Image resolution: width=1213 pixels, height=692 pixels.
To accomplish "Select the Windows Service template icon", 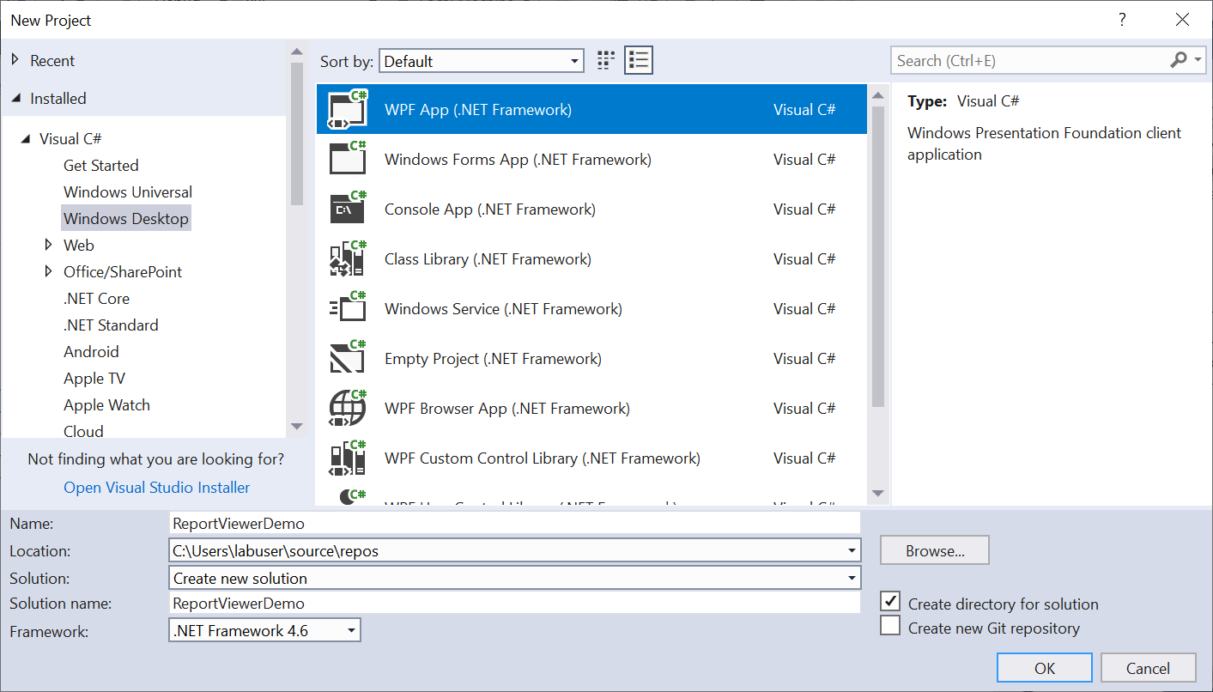I will [x=348, y=309].
